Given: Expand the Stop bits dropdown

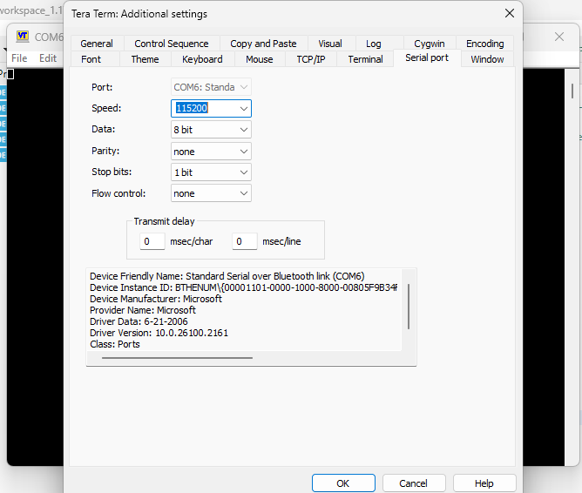Looking at the screenshot, I should click(211, 172).
